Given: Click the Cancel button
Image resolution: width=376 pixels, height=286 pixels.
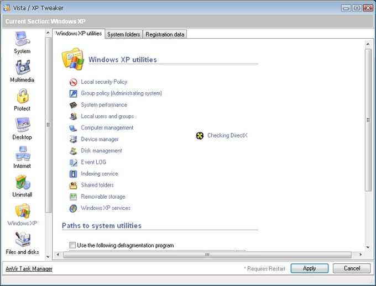Looking at the screenshot, I should coord(352,268).
